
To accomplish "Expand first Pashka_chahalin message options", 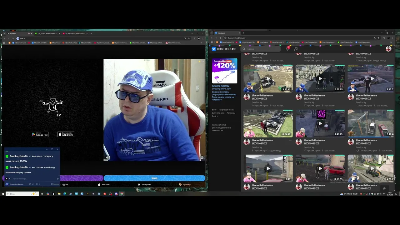I will click(30, 156).
